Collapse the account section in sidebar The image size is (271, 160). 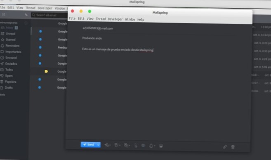point(26,23)
